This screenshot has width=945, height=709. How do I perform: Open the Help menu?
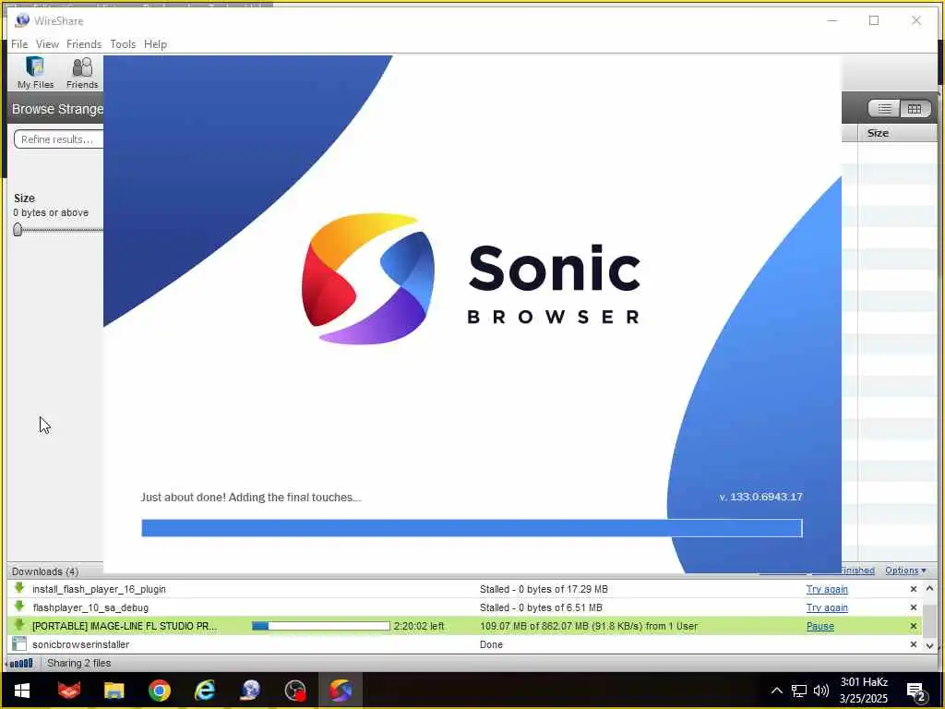pos(155,44)
